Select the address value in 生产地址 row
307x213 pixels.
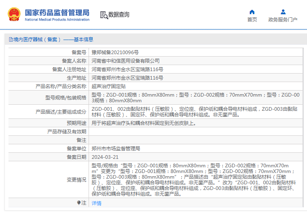click(x=127, y=78)
